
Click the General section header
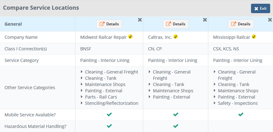pyautogui.click(x=13, y=24)
